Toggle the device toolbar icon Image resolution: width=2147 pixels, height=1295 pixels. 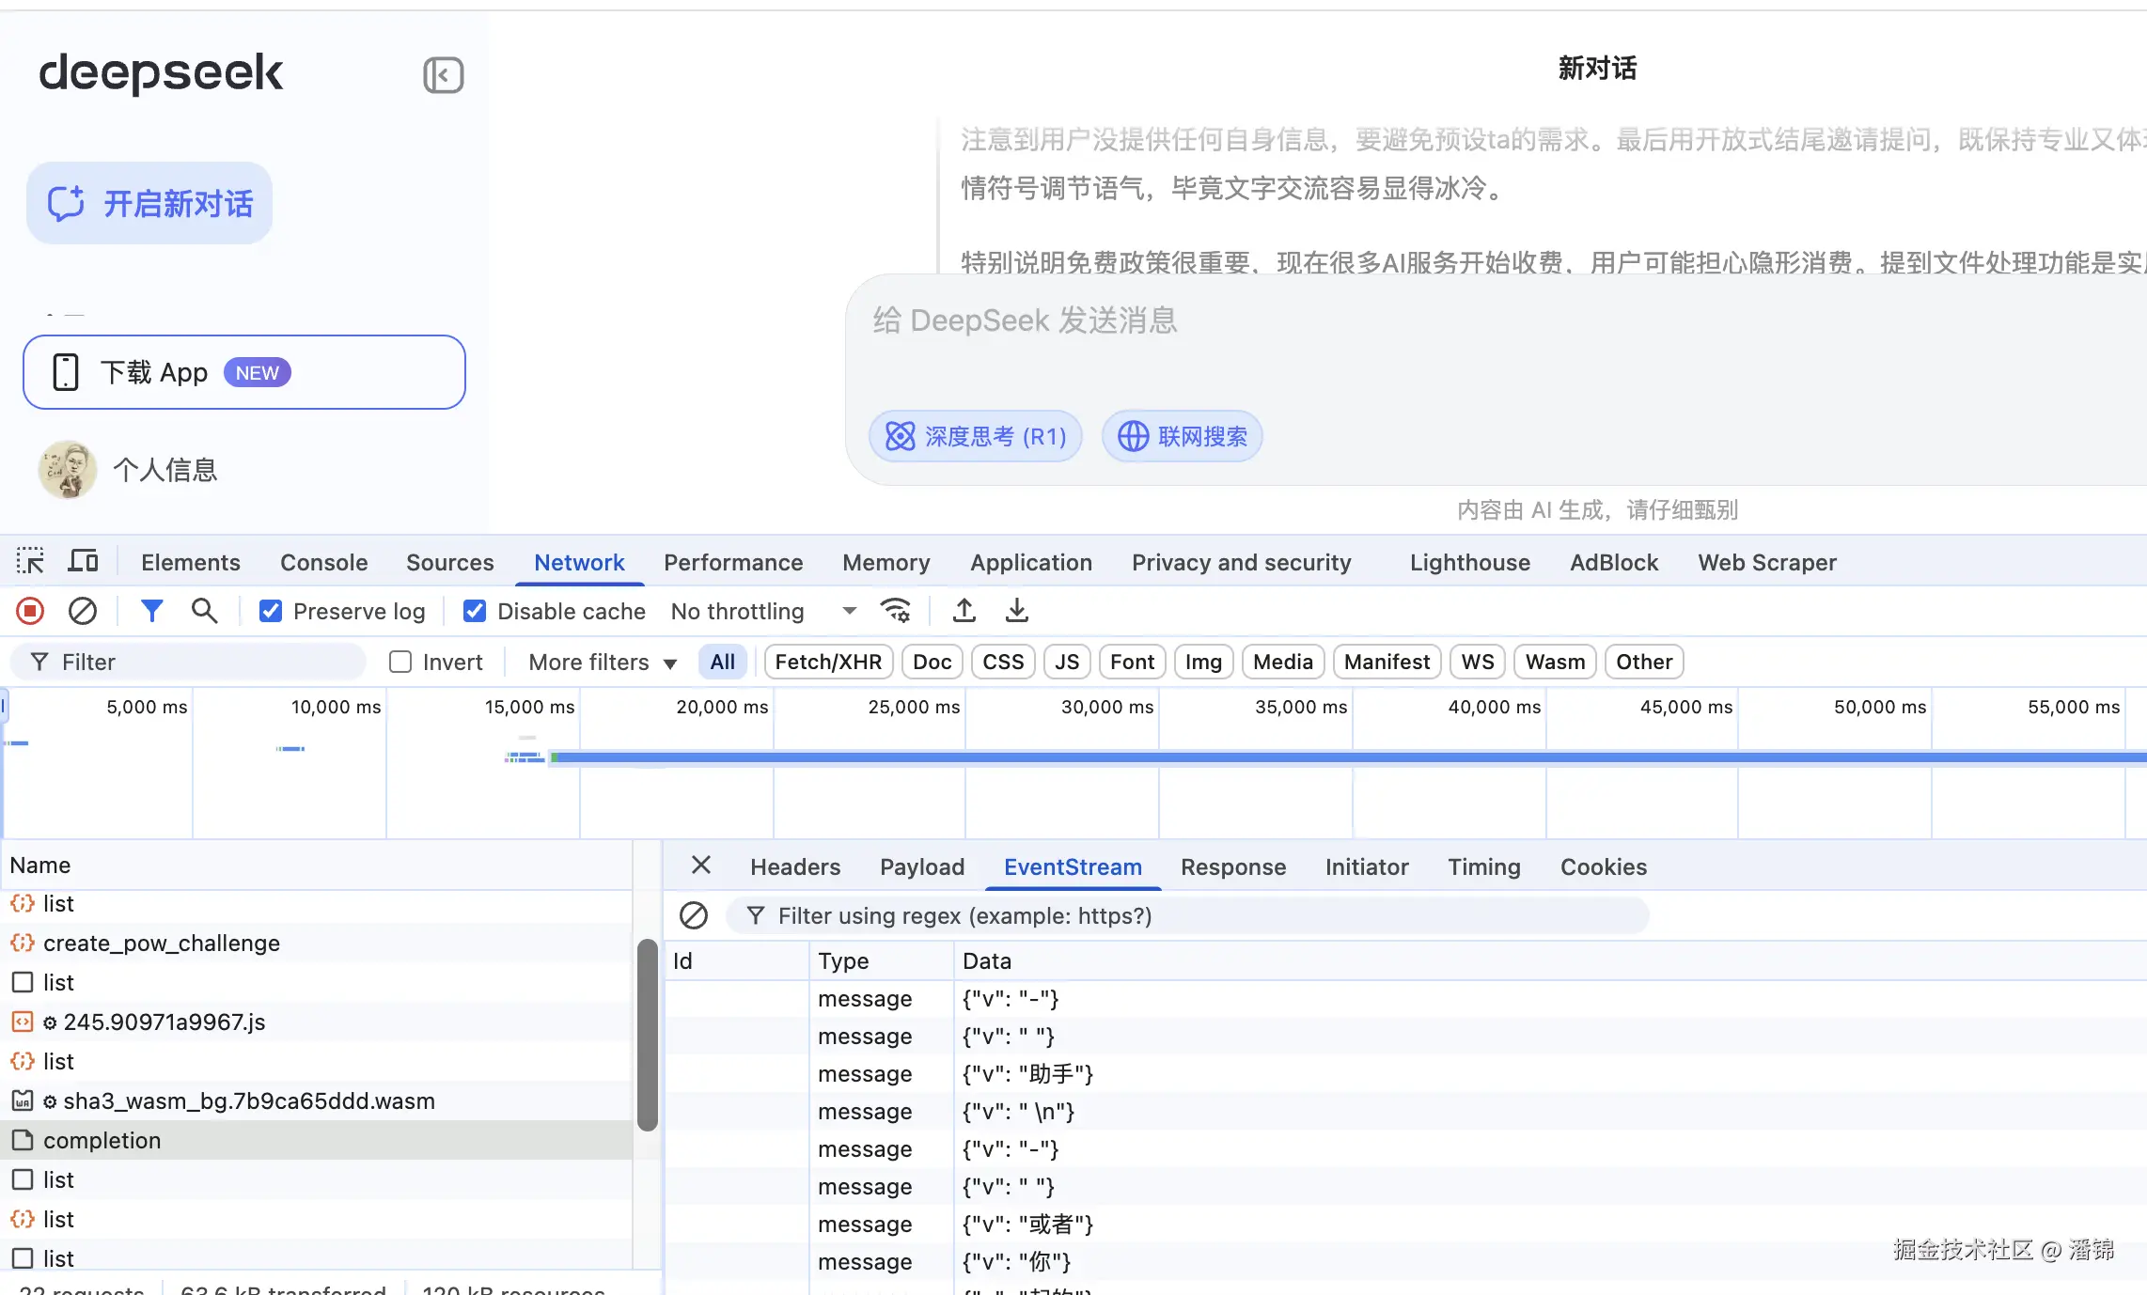click(84, 562)
